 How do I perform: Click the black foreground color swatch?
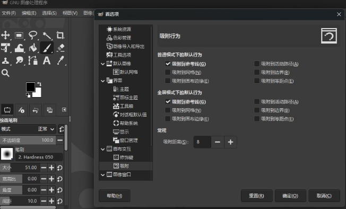[x=30, y=87]
